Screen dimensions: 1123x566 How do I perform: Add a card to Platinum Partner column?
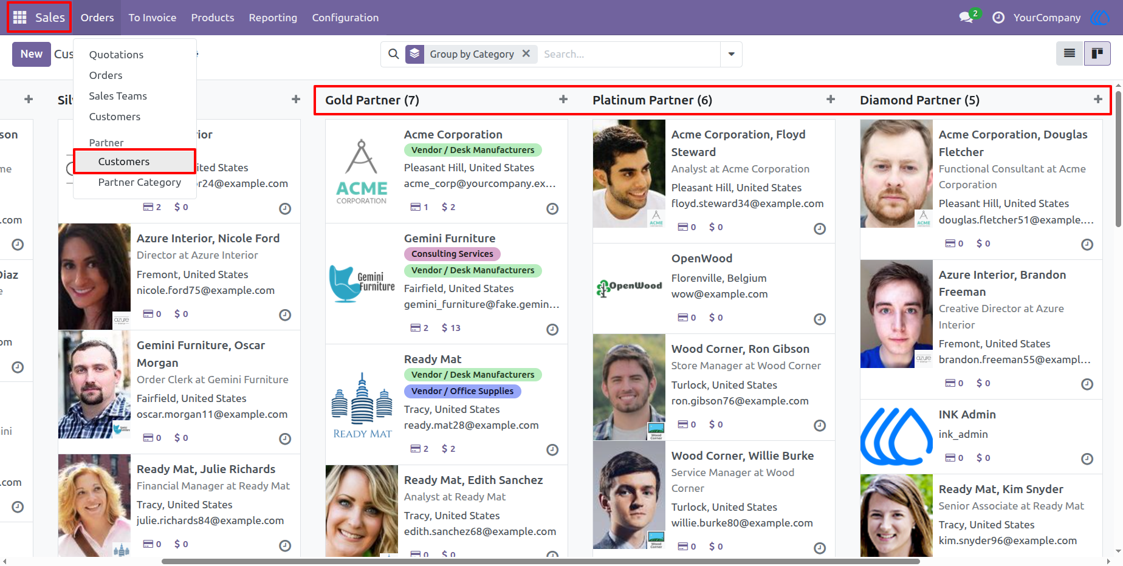tap(831, 99)
